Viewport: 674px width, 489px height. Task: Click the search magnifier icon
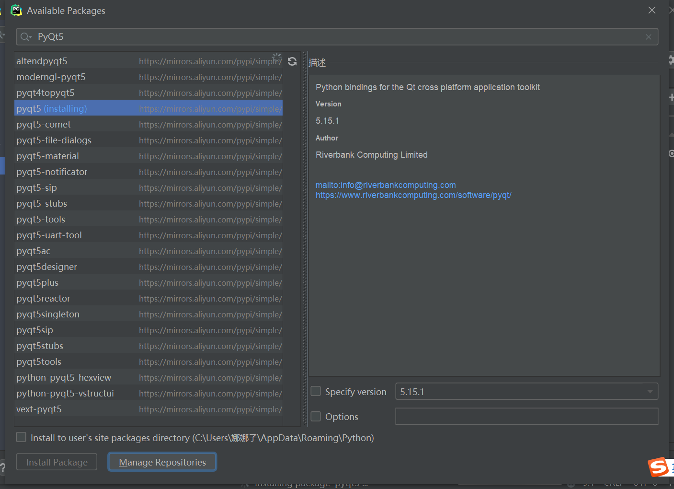point(25,37)
